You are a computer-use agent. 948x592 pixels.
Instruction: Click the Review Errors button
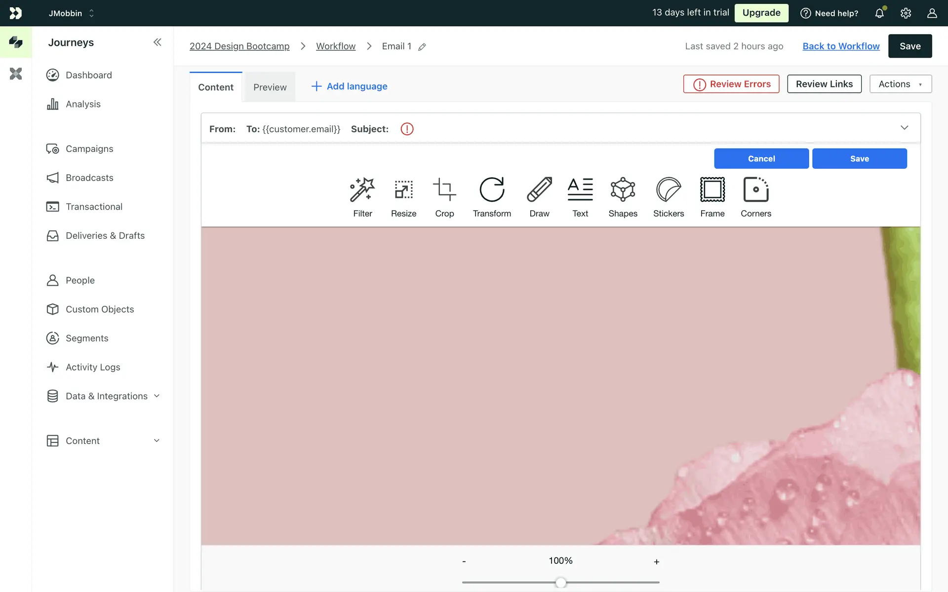(731, 84)
